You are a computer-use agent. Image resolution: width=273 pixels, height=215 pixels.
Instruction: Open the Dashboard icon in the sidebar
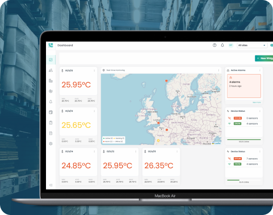[x=51, y=60]
